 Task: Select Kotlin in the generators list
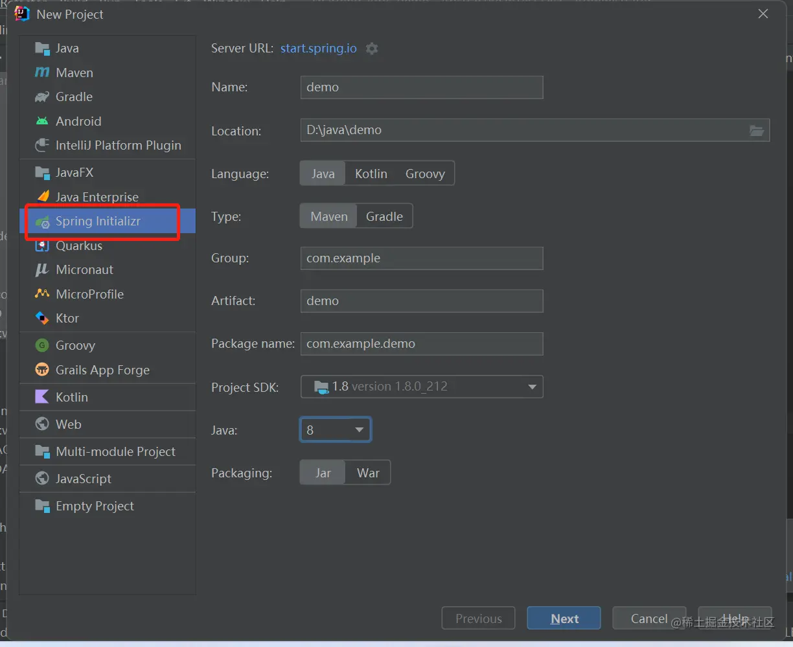108,397
